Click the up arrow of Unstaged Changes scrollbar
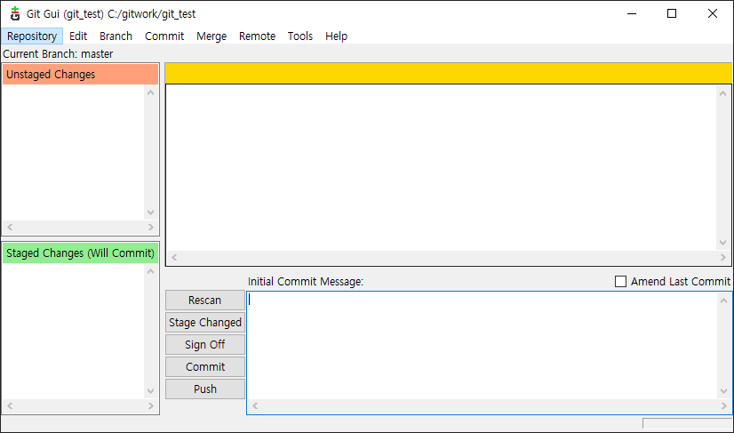 pos(151,92)
